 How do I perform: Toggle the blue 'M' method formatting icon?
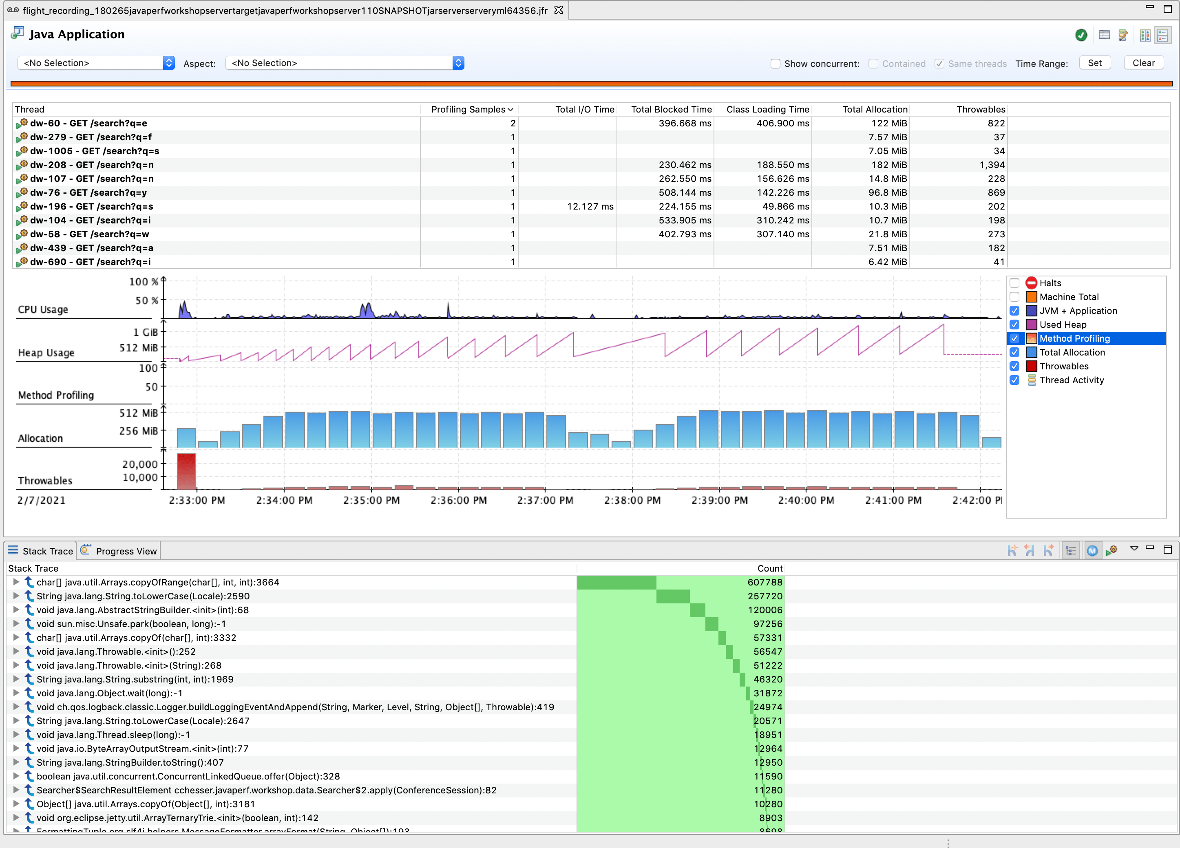(1092, 550)
